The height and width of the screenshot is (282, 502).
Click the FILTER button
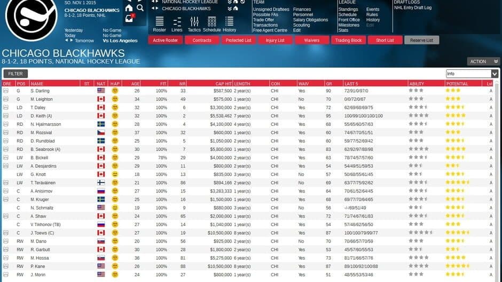[15, 74]
